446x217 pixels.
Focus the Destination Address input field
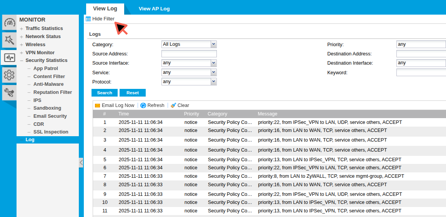point(421,53)
